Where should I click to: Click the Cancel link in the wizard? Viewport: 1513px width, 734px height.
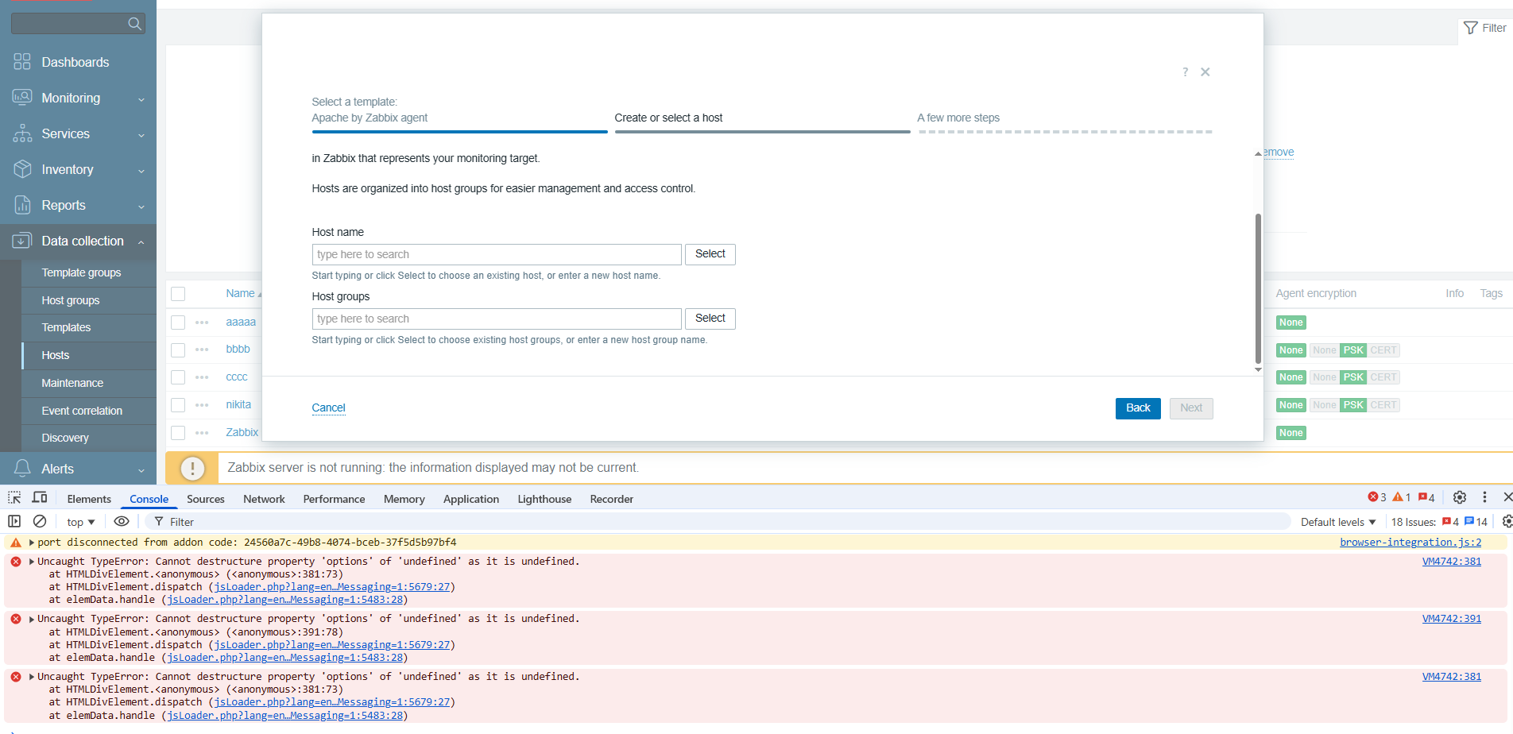pyautogui.click(x=328, y=408)
